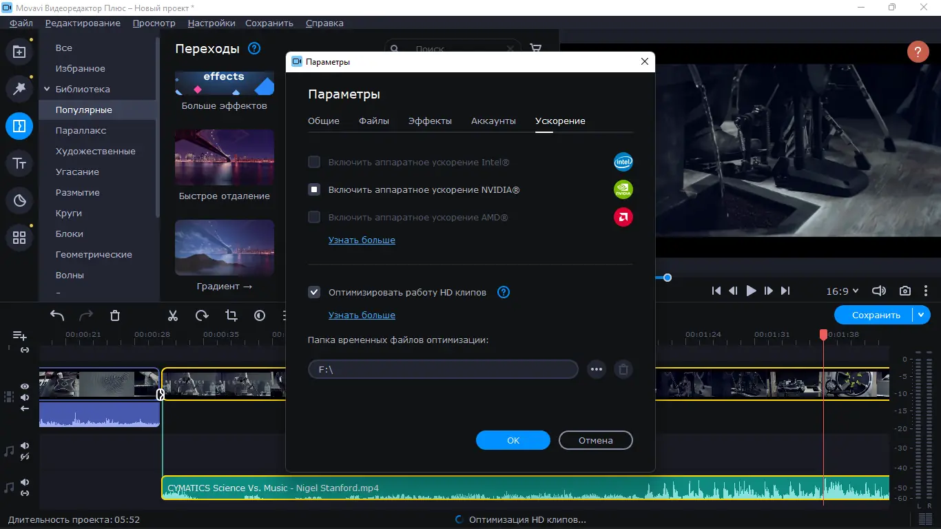This screenshot has height=529, width=941.
Task: Click the temp folder path field F:\
Action: 443,369
